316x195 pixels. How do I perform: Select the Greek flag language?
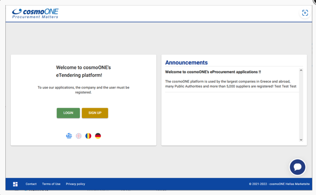(x=69, y=136)
